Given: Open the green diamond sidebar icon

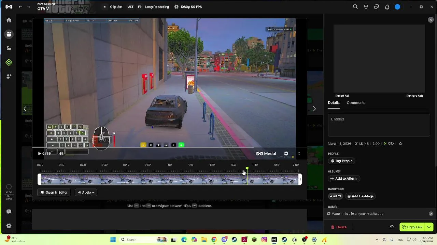Looking at the screenshot, I should click(x=9, y=62).
